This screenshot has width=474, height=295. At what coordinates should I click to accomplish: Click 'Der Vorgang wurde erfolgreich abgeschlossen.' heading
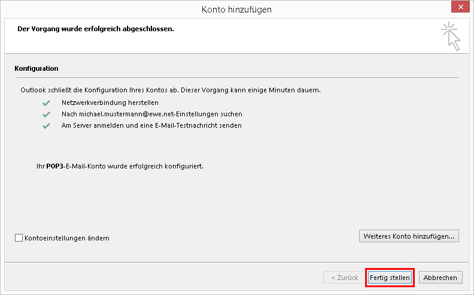point(96,29)
